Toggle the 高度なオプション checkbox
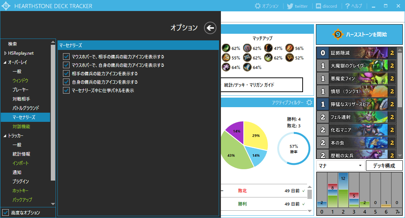Screen dimensions: 405x218 [x=6, y=212]
